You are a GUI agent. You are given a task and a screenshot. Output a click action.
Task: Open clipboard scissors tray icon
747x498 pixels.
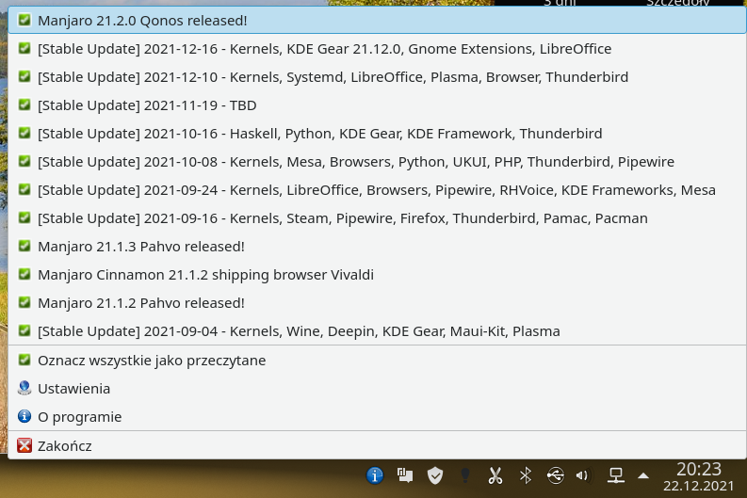(x=495, y=475)
